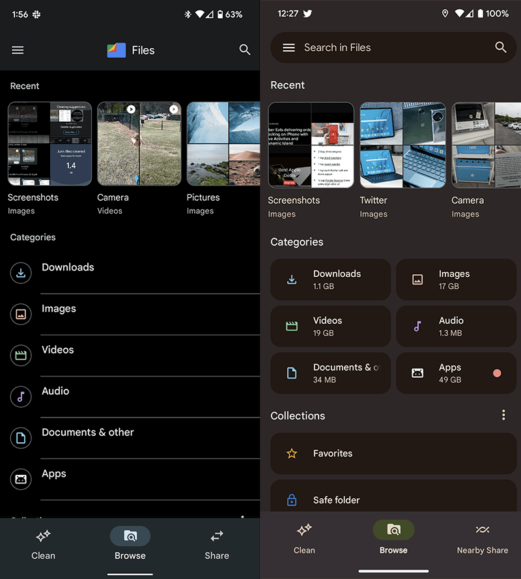Open the Camera Videos recent thumbnail

[x=139, y=144]
